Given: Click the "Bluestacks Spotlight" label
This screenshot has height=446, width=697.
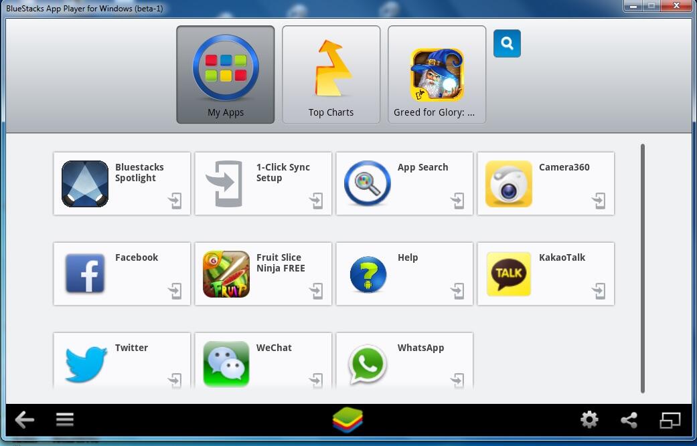Looking at the screenshot, I should click(x=139, y=173).
